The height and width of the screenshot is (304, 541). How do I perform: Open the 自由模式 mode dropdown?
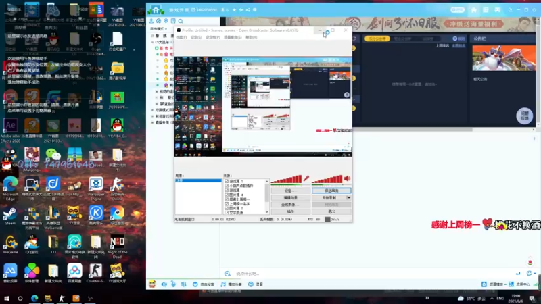[158, 29]
